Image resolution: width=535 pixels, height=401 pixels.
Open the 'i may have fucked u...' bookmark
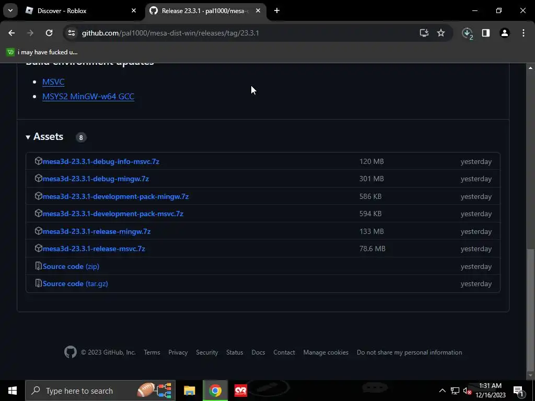point(42,52)
